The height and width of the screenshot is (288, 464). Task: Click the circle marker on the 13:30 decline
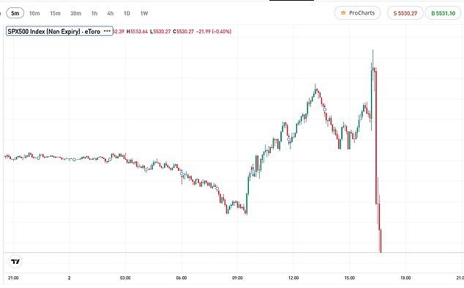click(x=325, y=110)
